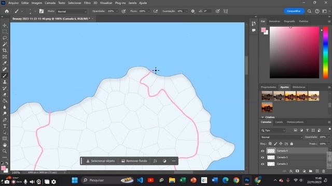Select the Paint Bucket tool

[5, 101]
